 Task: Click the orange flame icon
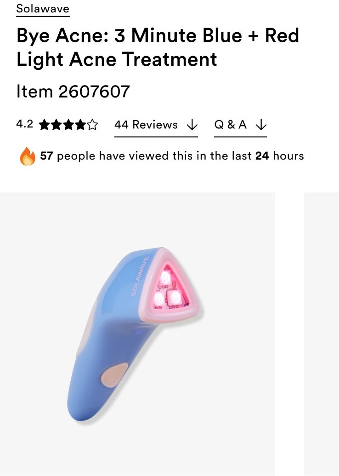click(28, 156)
